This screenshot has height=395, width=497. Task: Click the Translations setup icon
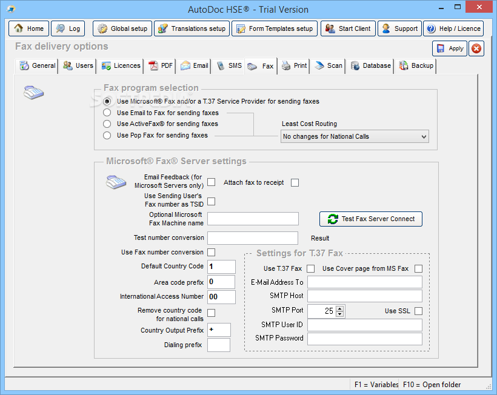162,28
